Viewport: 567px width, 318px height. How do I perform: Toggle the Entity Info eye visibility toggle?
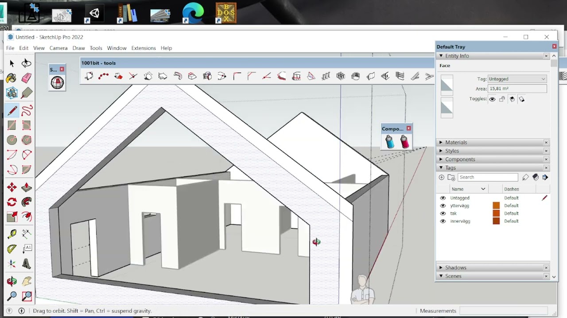click(x=492, y=99)
